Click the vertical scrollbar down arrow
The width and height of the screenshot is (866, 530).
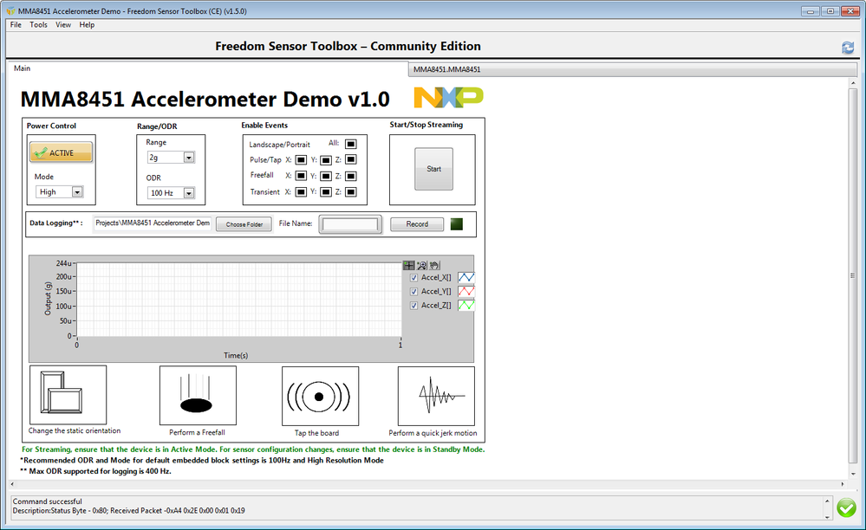coord(853,473)
